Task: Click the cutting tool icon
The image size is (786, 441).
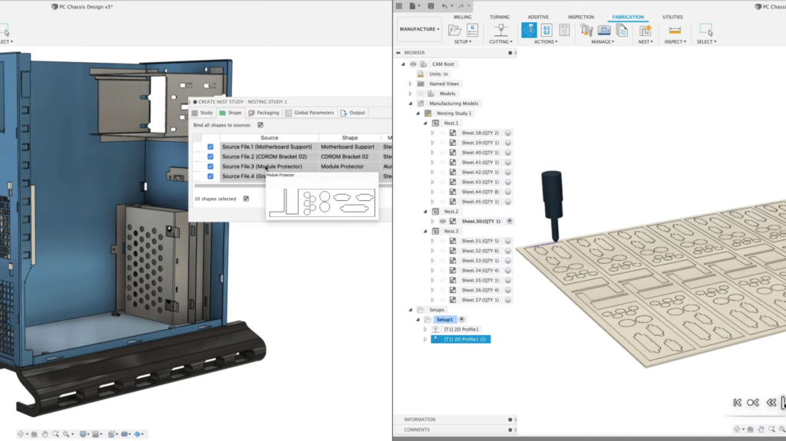Action: pos(500,30)
